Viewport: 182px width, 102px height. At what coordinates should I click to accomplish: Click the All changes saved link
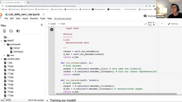pyautogui.click(x=63, y=18)
